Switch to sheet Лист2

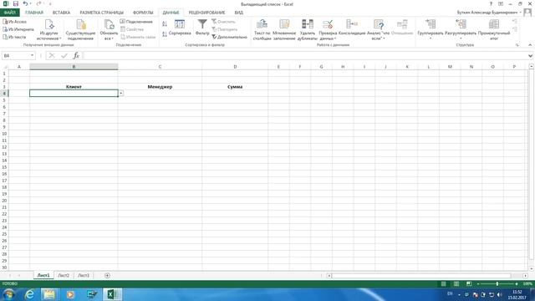click(x=64, y=275)
